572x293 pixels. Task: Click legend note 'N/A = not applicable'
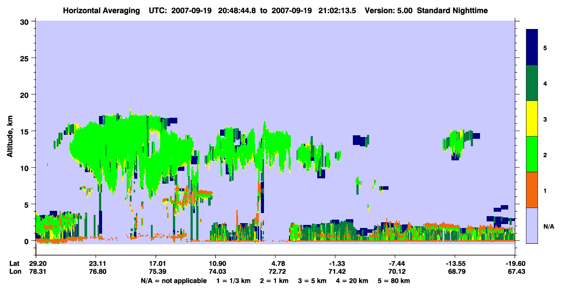click(173, 281)
